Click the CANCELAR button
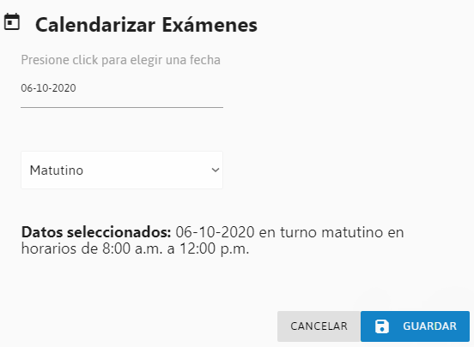This screenshot has width=474, height=347. (x=319, y=326)
